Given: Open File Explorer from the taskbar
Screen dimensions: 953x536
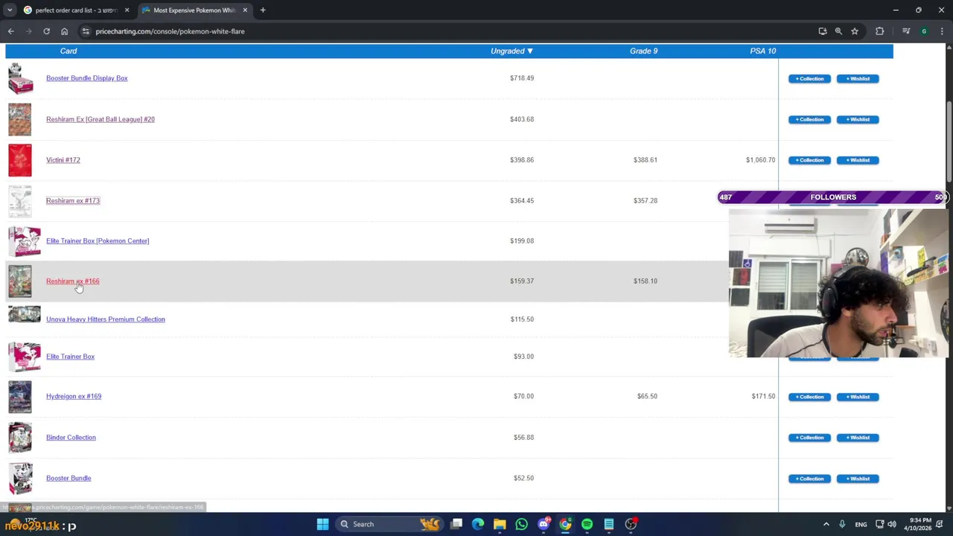Looking at the screenshot, I should 500,524.
